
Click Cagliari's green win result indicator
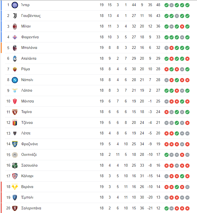click(182, 176)
